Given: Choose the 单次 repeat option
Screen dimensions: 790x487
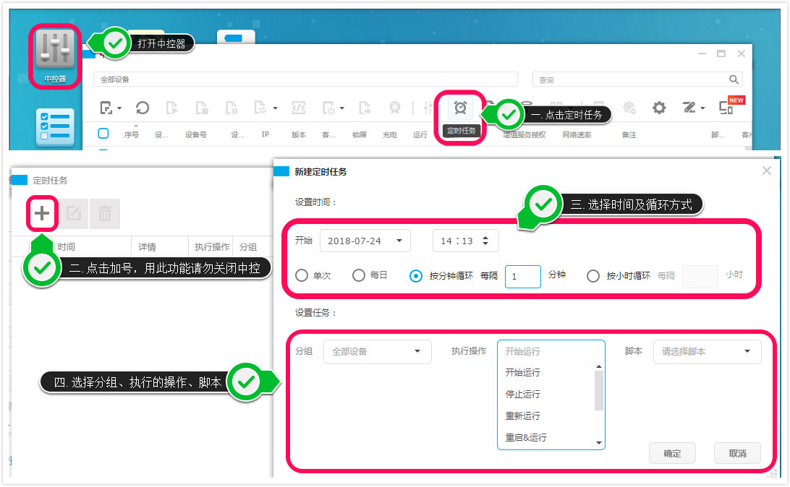Looking at the screenshot, I should 302,275.
